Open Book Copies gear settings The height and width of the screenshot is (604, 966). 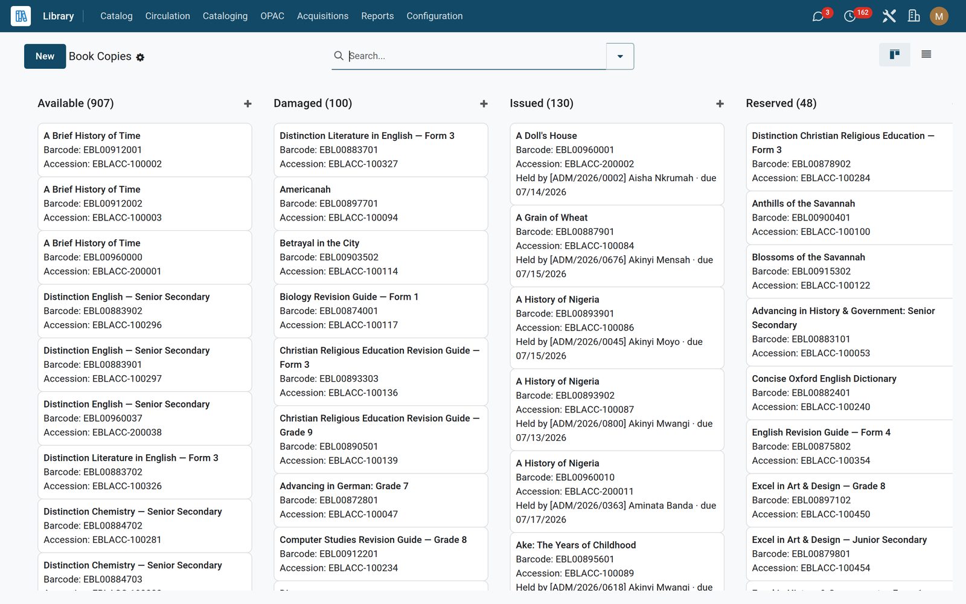[140, 57]
